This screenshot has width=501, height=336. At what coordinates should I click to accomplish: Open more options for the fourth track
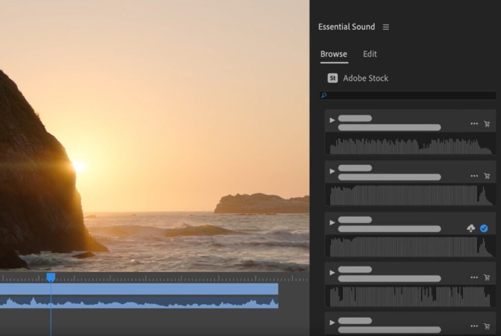[x=474, y=277]
